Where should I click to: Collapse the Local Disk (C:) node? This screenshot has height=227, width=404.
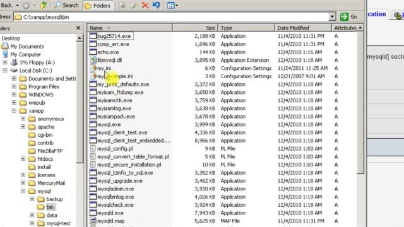5,70
